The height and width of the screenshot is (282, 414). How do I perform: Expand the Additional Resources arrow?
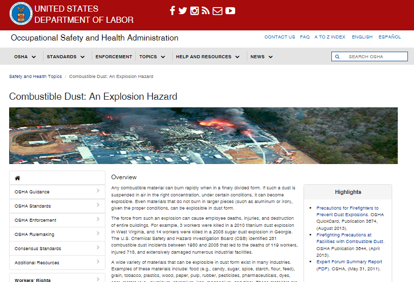(98, 262)
